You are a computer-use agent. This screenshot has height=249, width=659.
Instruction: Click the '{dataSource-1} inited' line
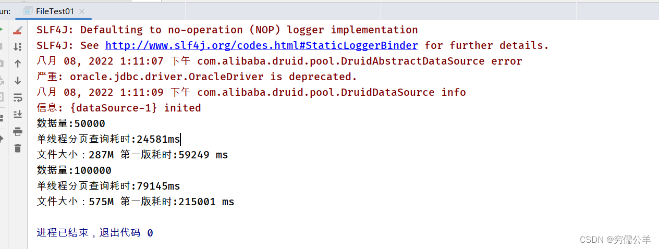(119, 108)
